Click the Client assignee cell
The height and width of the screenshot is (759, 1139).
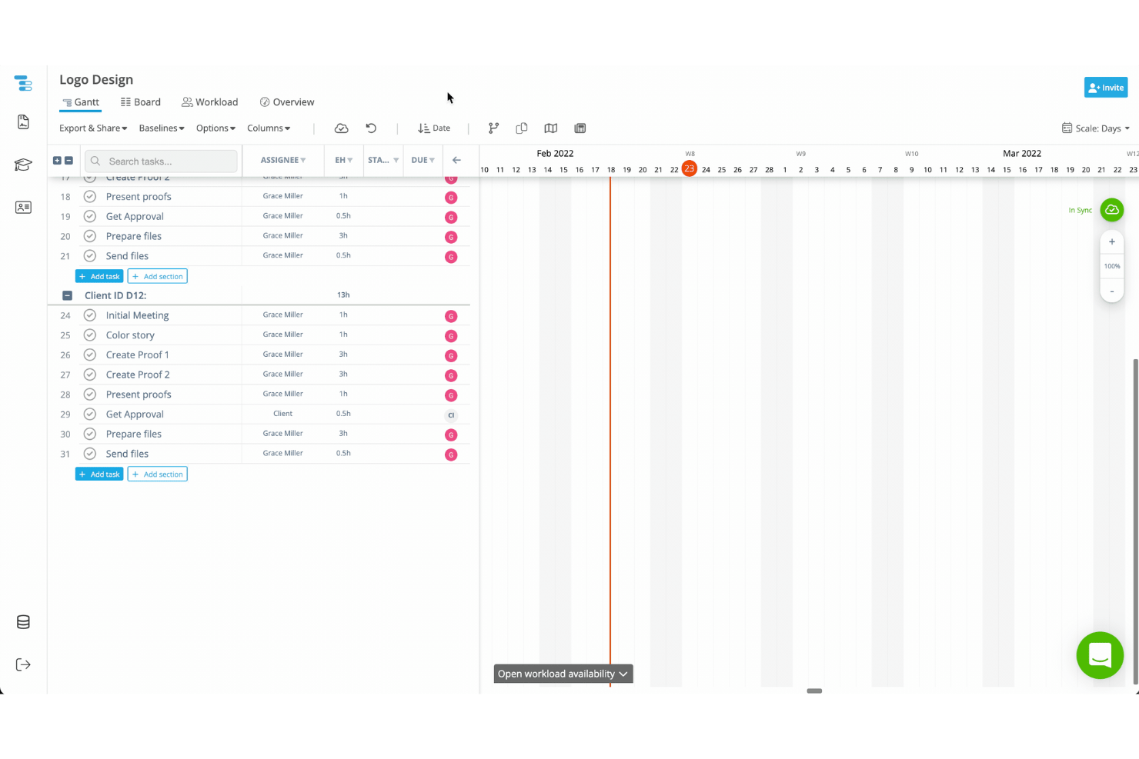click(x=283, y=414)
